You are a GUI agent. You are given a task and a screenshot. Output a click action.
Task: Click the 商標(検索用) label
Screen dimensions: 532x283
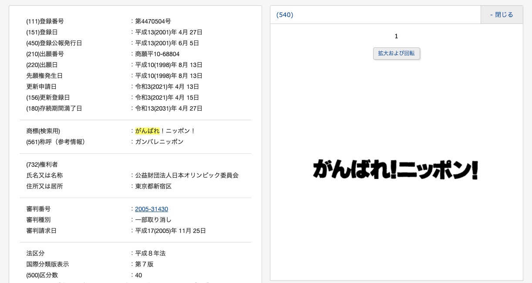(x=43, y=131)
